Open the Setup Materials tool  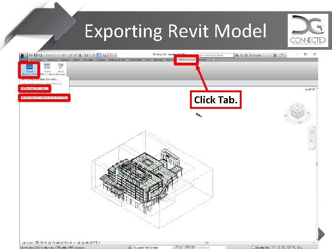click(60, 70)
